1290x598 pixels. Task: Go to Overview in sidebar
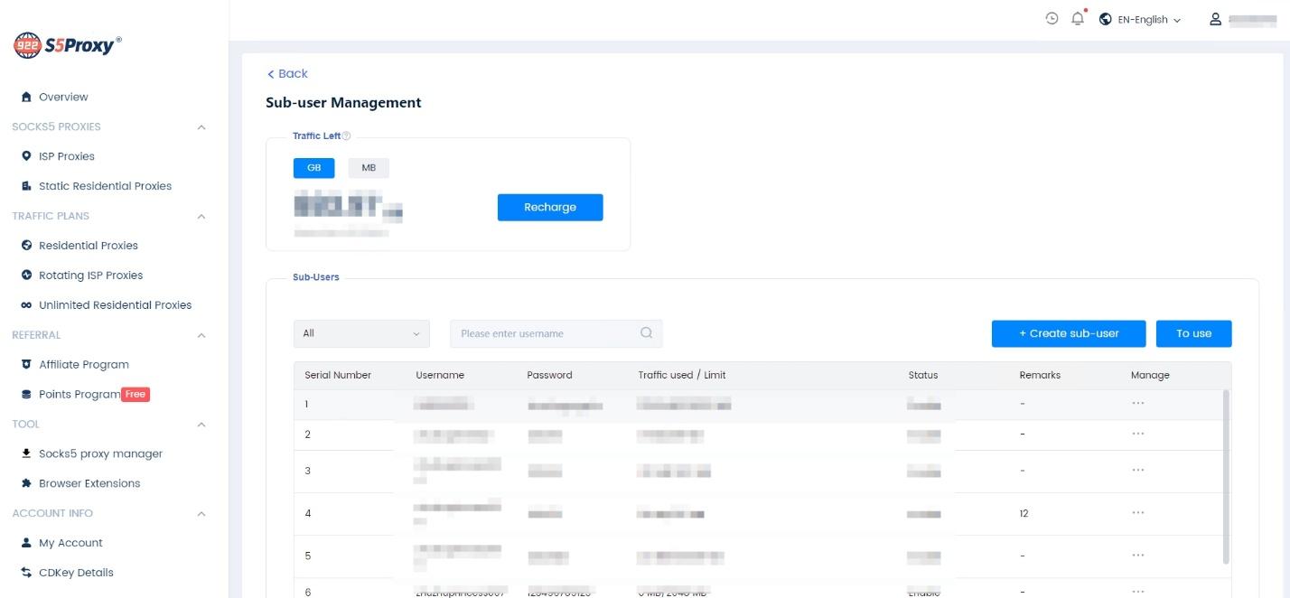click(x=63, y=97)
